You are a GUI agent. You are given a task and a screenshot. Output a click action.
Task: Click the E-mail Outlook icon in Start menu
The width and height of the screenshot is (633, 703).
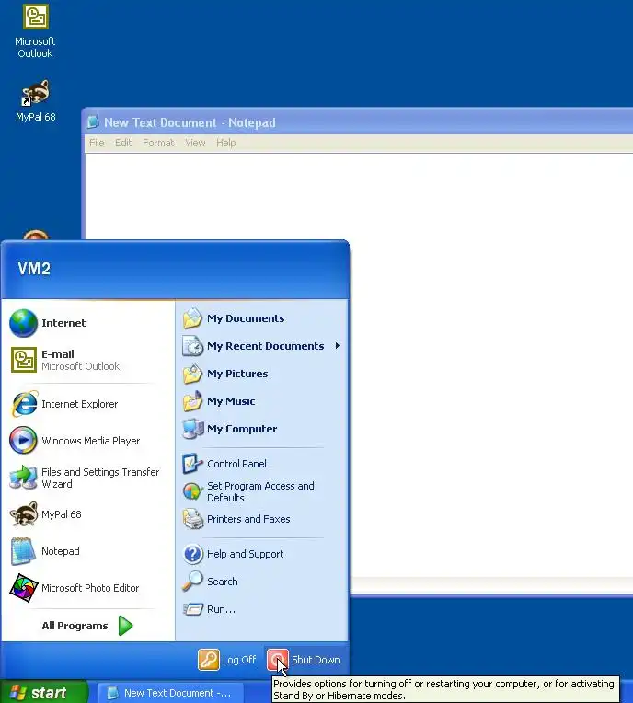pos(23,360)
